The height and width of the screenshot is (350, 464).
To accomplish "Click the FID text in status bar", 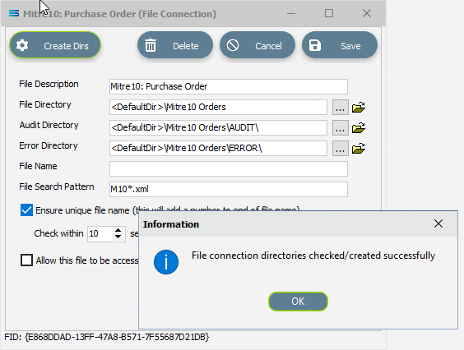I will point(107,337).
